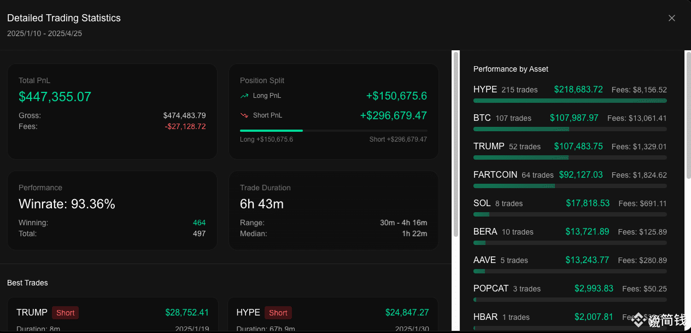The width and height of the screenshot is (691, 333).
Task: Click POPCAT profit $2,993.83
Action: coord(594,288)
